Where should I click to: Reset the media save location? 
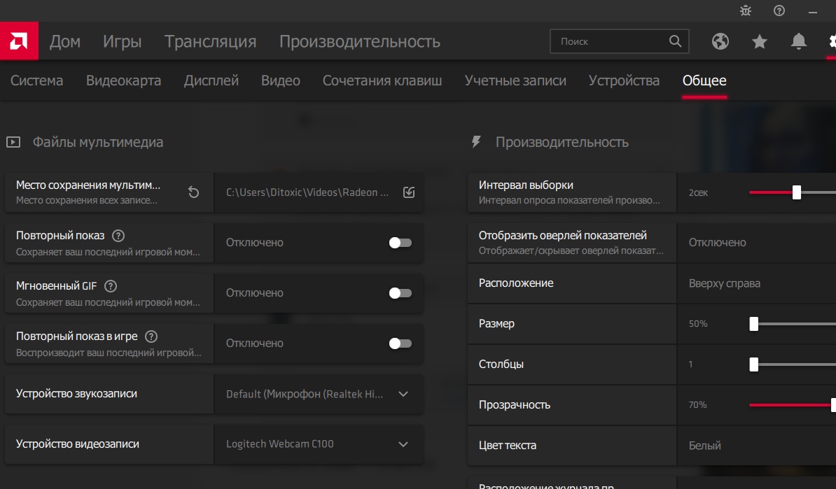193,192
